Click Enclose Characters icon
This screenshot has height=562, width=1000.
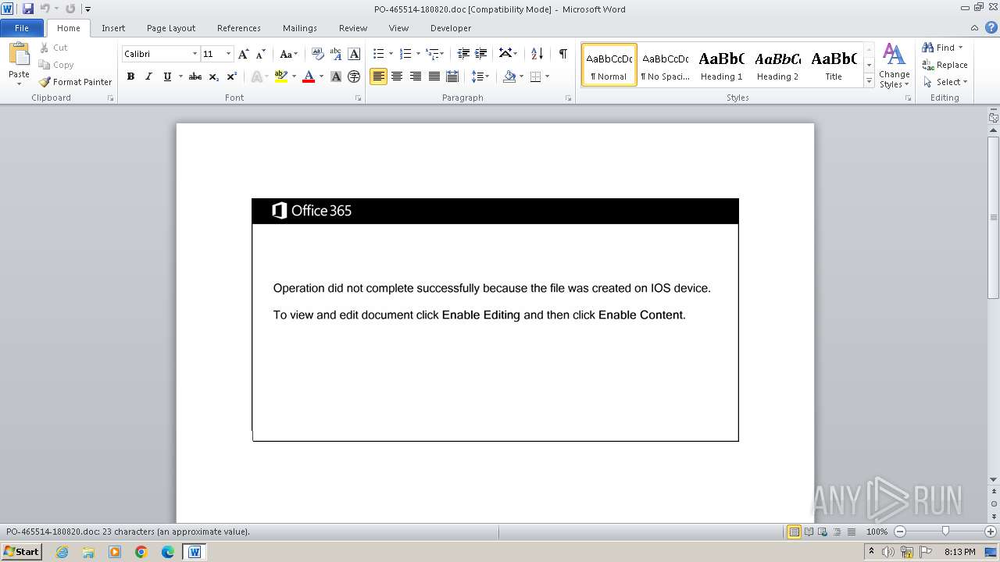click(354, 76)
